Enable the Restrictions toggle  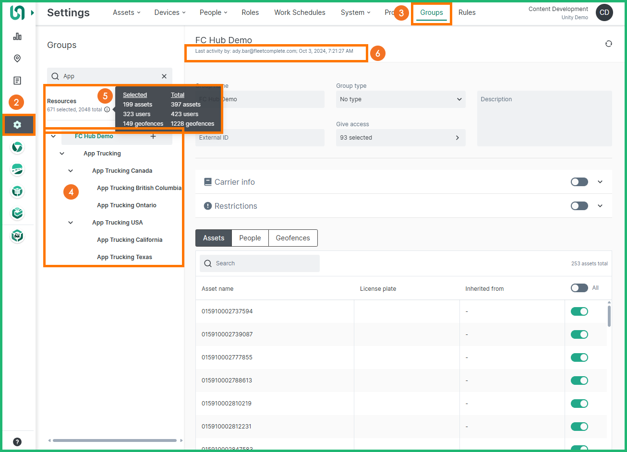[579, 206]
